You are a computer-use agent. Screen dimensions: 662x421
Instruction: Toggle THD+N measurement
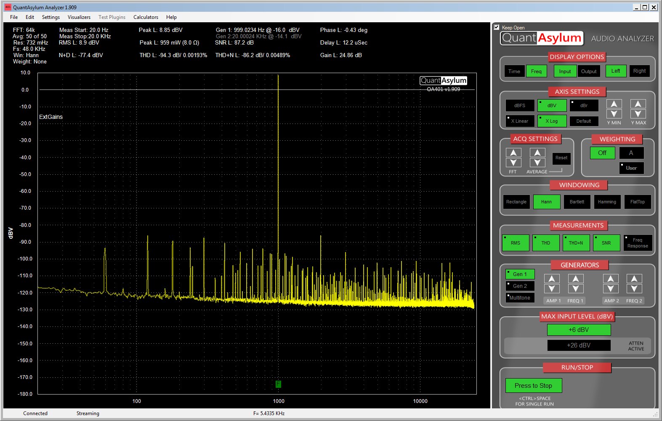(x=576, y=243)
